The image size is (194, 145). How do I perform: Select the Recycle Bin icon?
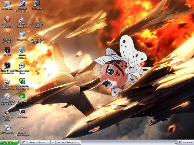[x=22, y=36]
